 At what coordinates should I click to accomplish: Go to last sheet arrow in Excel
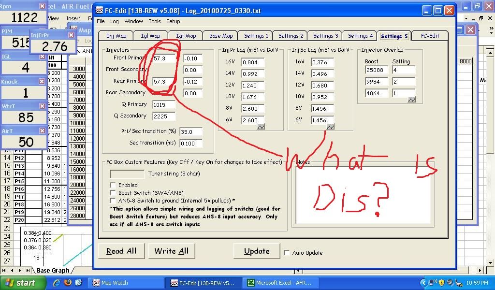(x=28, y=271)
